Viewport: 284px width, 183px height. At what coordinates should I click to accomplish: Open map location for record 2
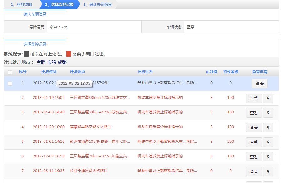point(268,98)
